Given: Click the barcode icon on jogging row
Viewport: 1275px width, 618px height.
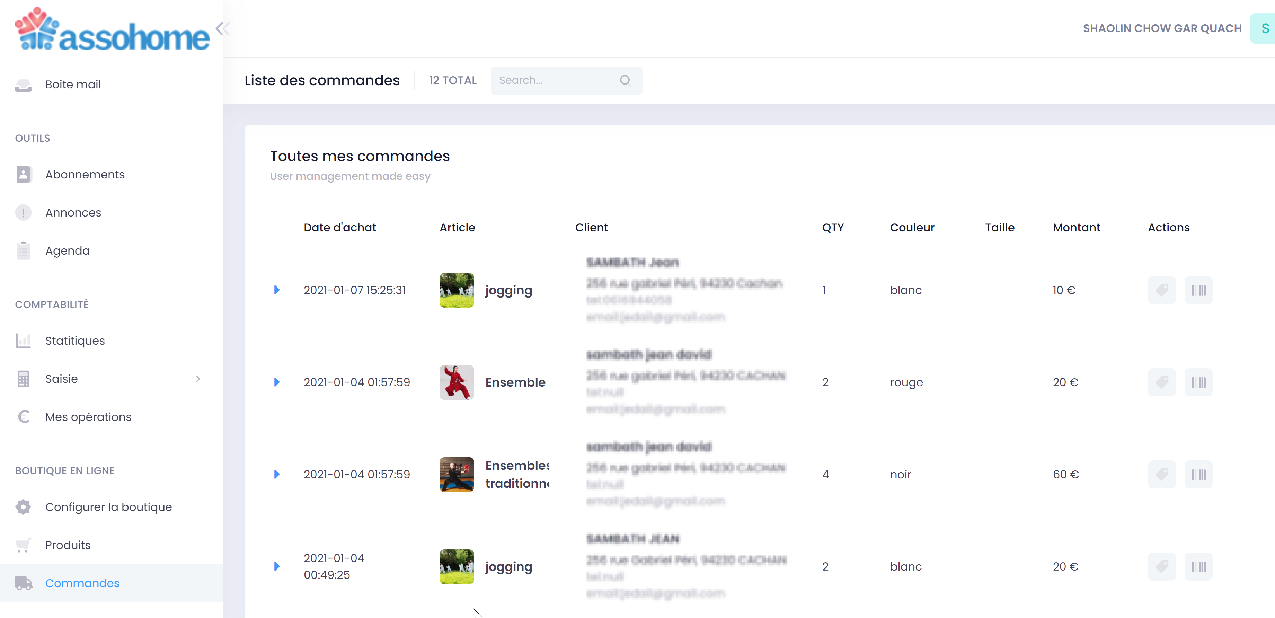Looking at the screenshot, I should tap(1198, 290).
